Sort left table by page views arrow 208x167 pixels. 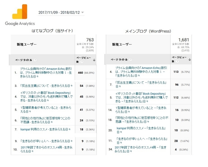click(x=94, y=60)
